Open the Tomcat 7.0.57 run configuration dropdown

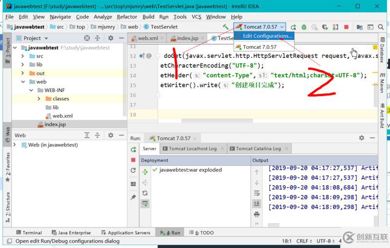[259, 27]
